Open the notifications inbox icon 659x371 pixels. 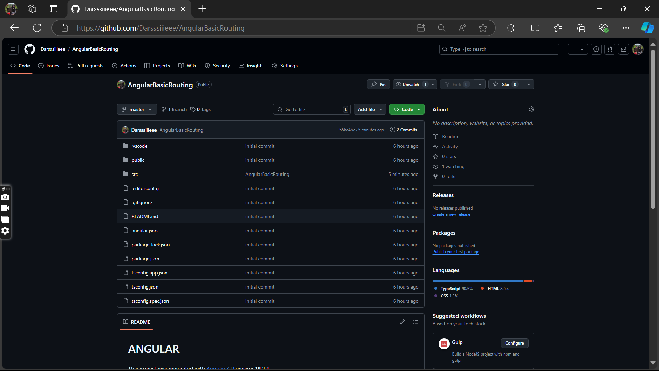click(x=624, y=49)
